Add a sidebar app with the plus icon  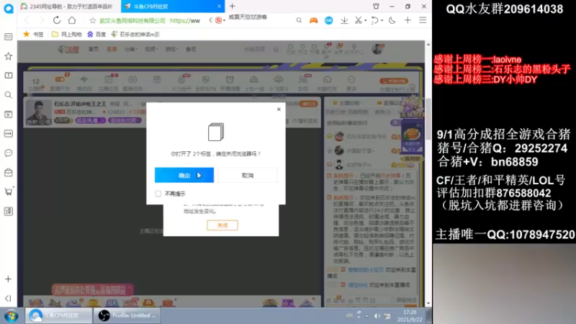pos(8,279)
